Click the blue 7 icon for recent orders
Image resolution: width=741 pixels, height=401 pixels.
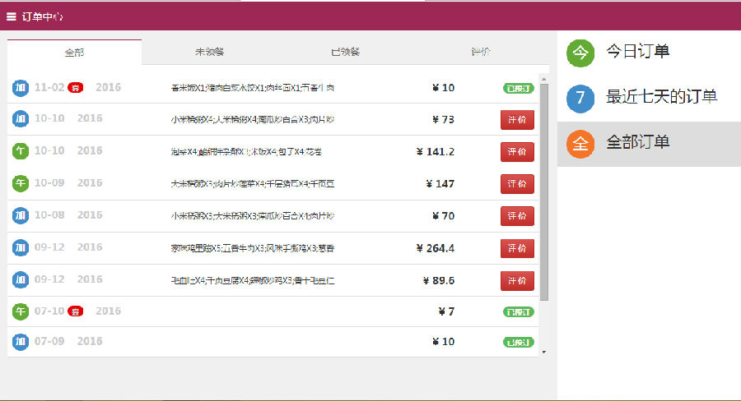tap(580, 98)
